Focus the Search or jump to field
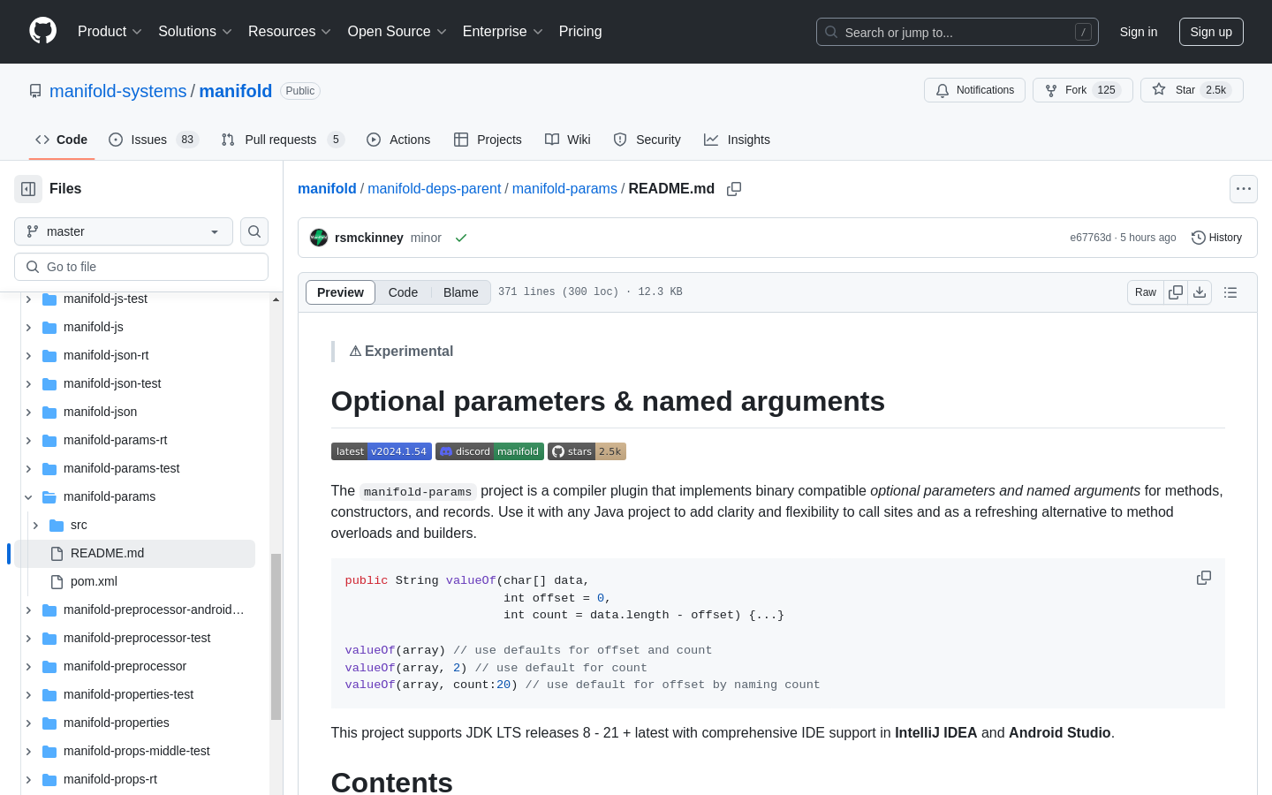This screenshot has height=795, width=1272. click(958, 32)
